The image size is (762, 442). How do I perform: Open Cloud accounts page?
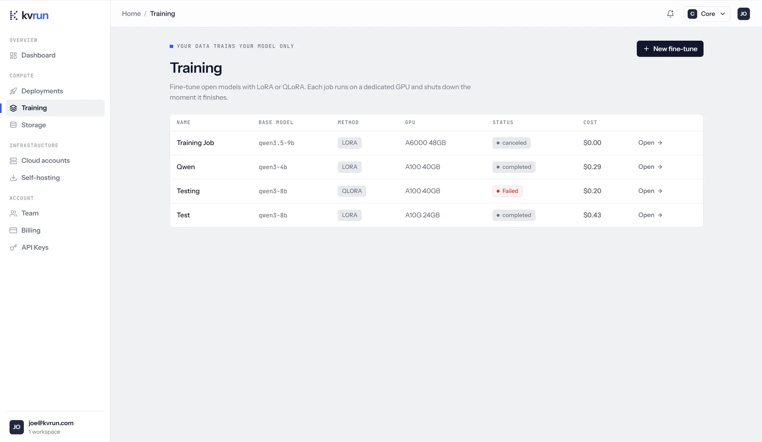tap(55, 161)
